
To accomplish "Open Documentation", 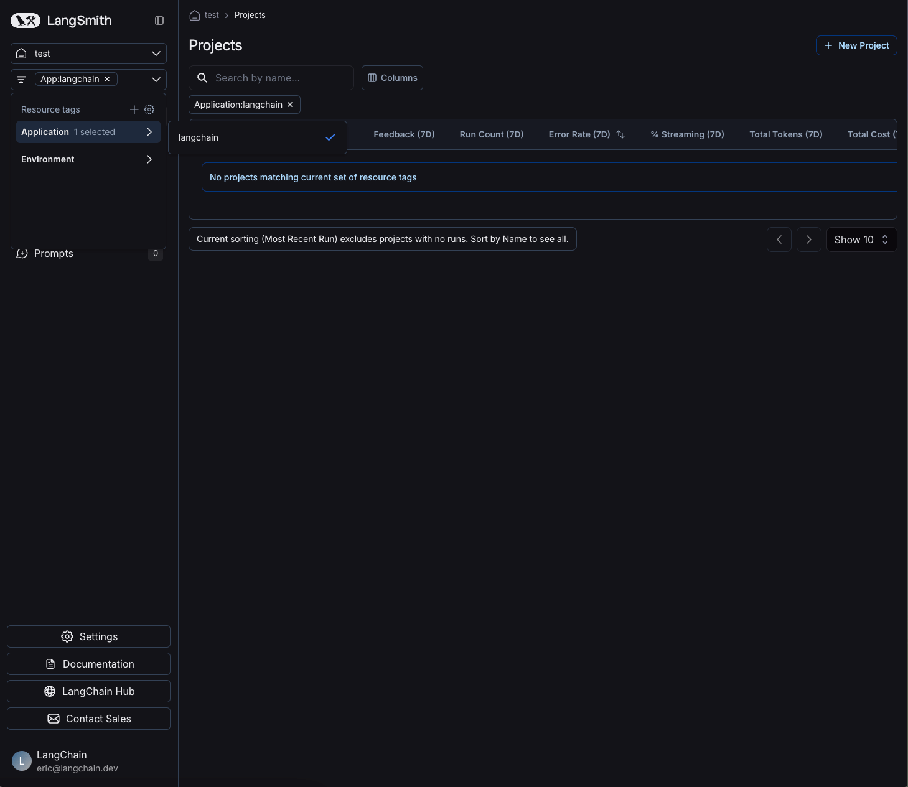I will coord(88,664).
